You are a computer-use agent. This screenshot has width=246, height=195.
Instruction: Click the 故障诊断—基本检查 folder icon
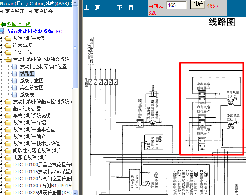[x=8, y=130]
